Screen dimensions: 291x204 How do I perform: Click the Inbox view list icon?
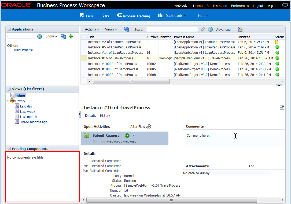pos(12,95)
